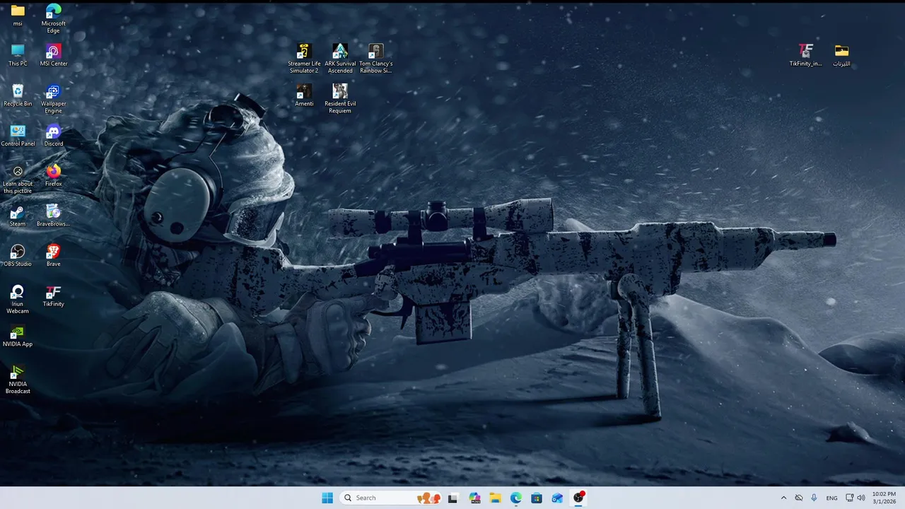This screenshot has height=509, width=905.
Task: Select the This PC desktop icon
Action: (18, 55)
